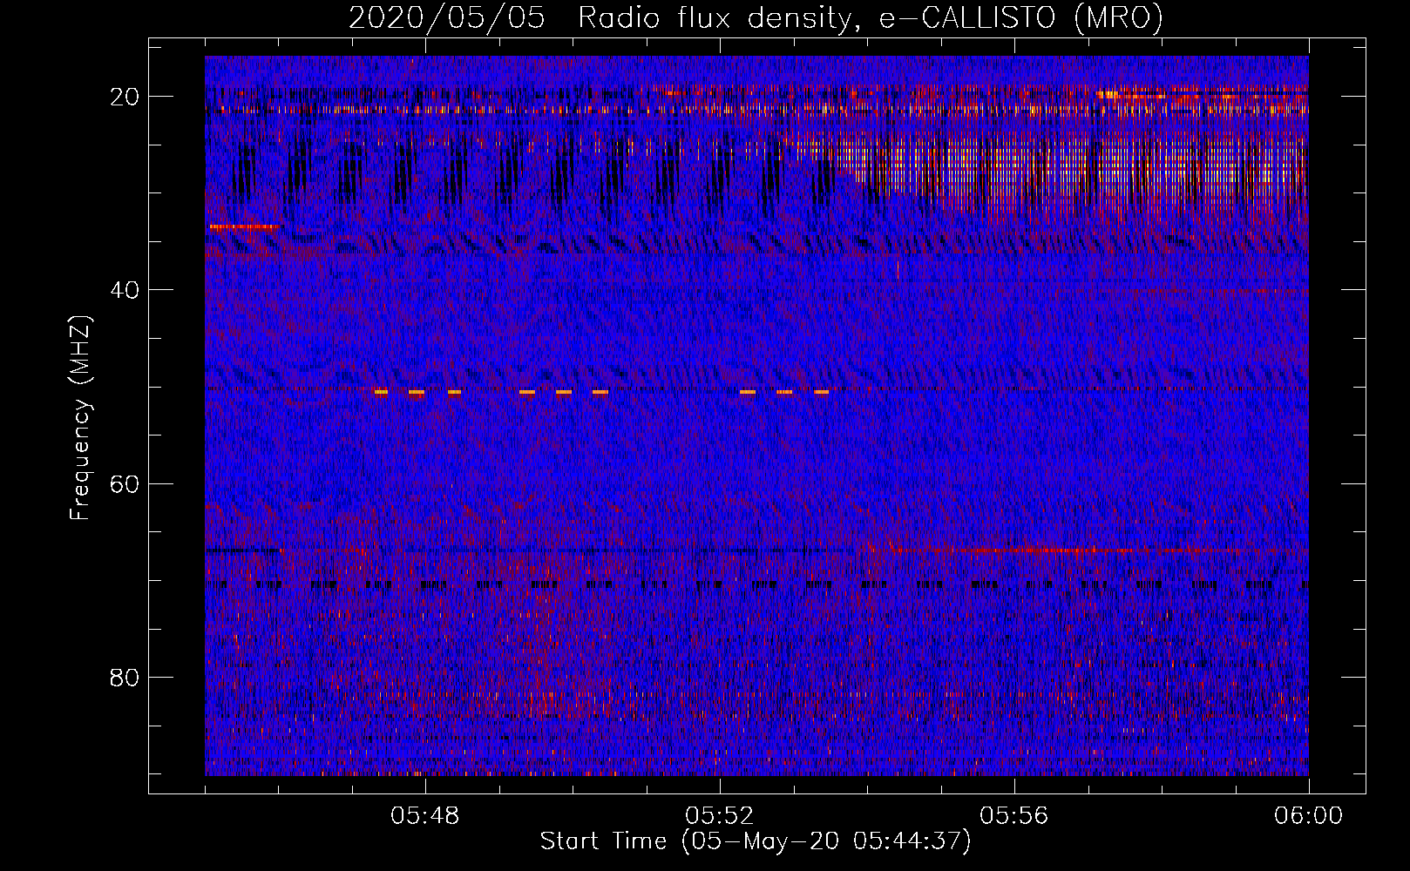Select the 20 frequency tick label
This screenshot has height=871, width=1410.
click(x=125, y=96)
